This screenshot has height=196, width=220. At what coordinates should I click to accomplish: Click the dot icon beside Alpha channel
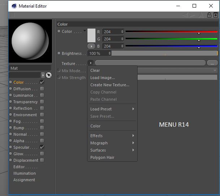point(10,140)
